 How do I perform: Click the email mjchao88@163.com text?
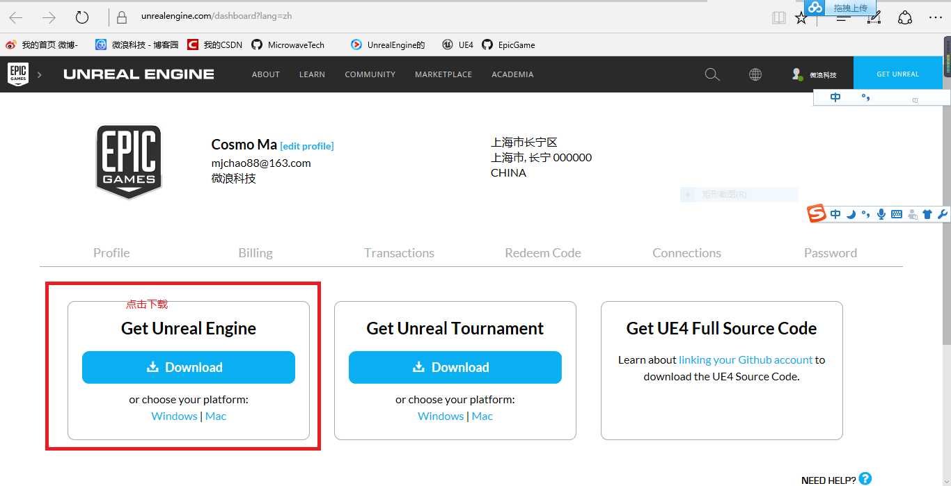[261, 163]
